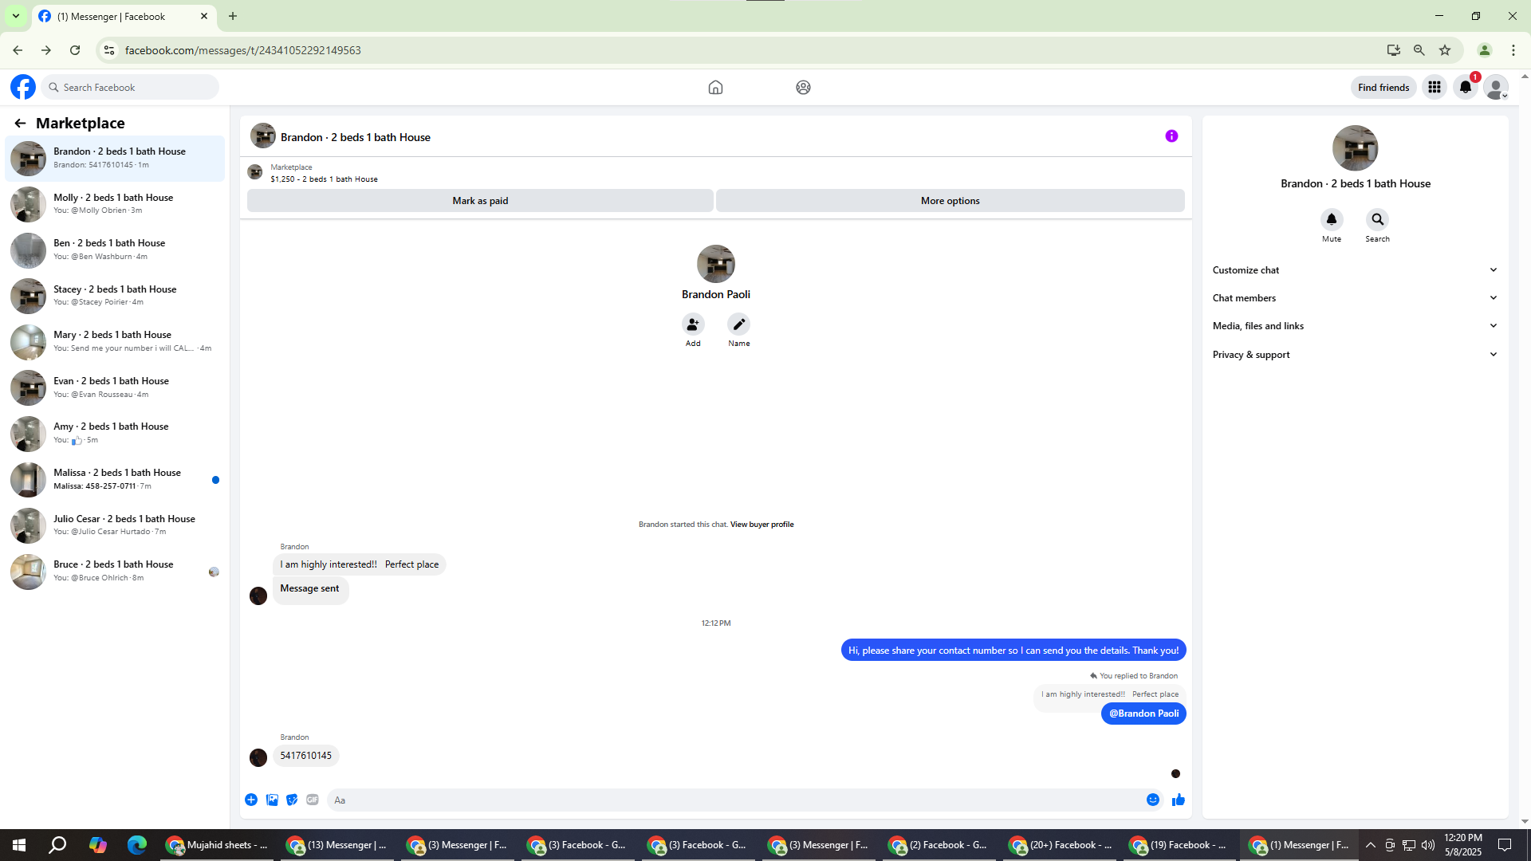Open the Facebook menu grid icon

(1435, 88)
